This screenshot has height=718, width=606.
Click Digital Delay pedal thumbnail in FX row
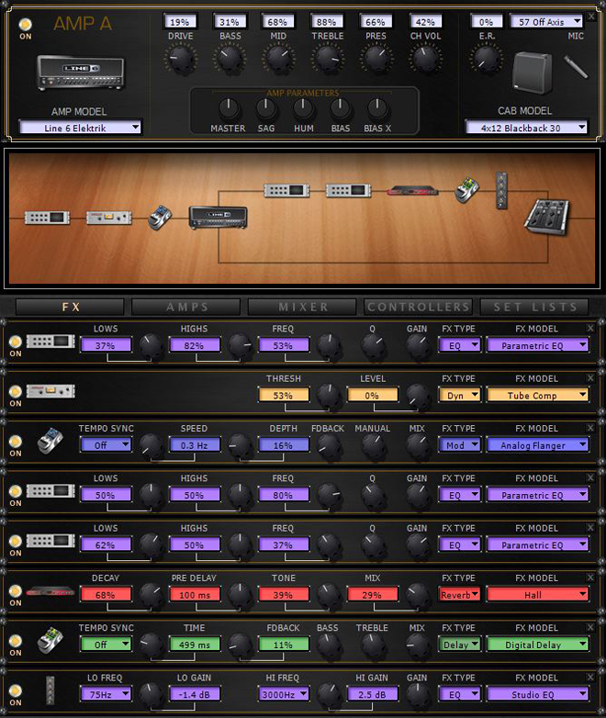(50, 640)
